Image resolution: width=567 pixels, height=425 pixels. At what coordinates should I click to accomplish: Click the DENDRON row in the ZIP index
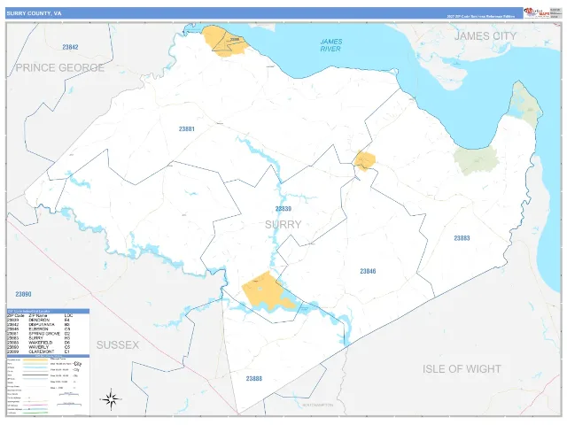click(39, 321)
